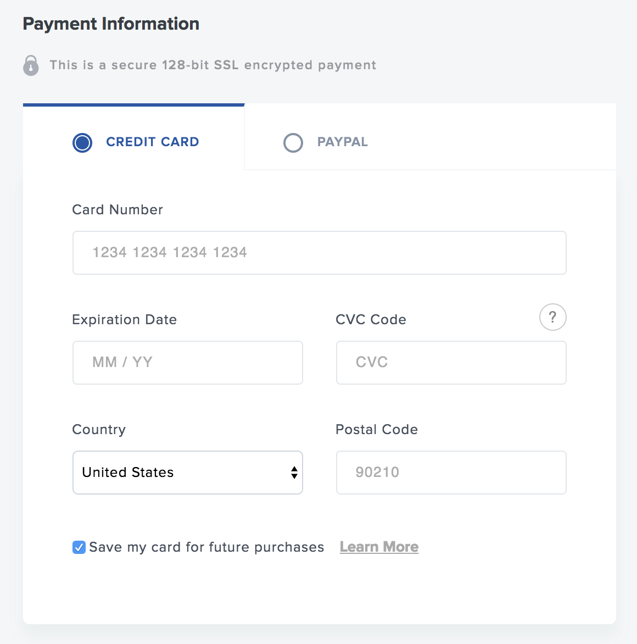637x644 pixels.
Task: Focus the Expiration Date MM / YY field
Action: [x=188, y=363]
